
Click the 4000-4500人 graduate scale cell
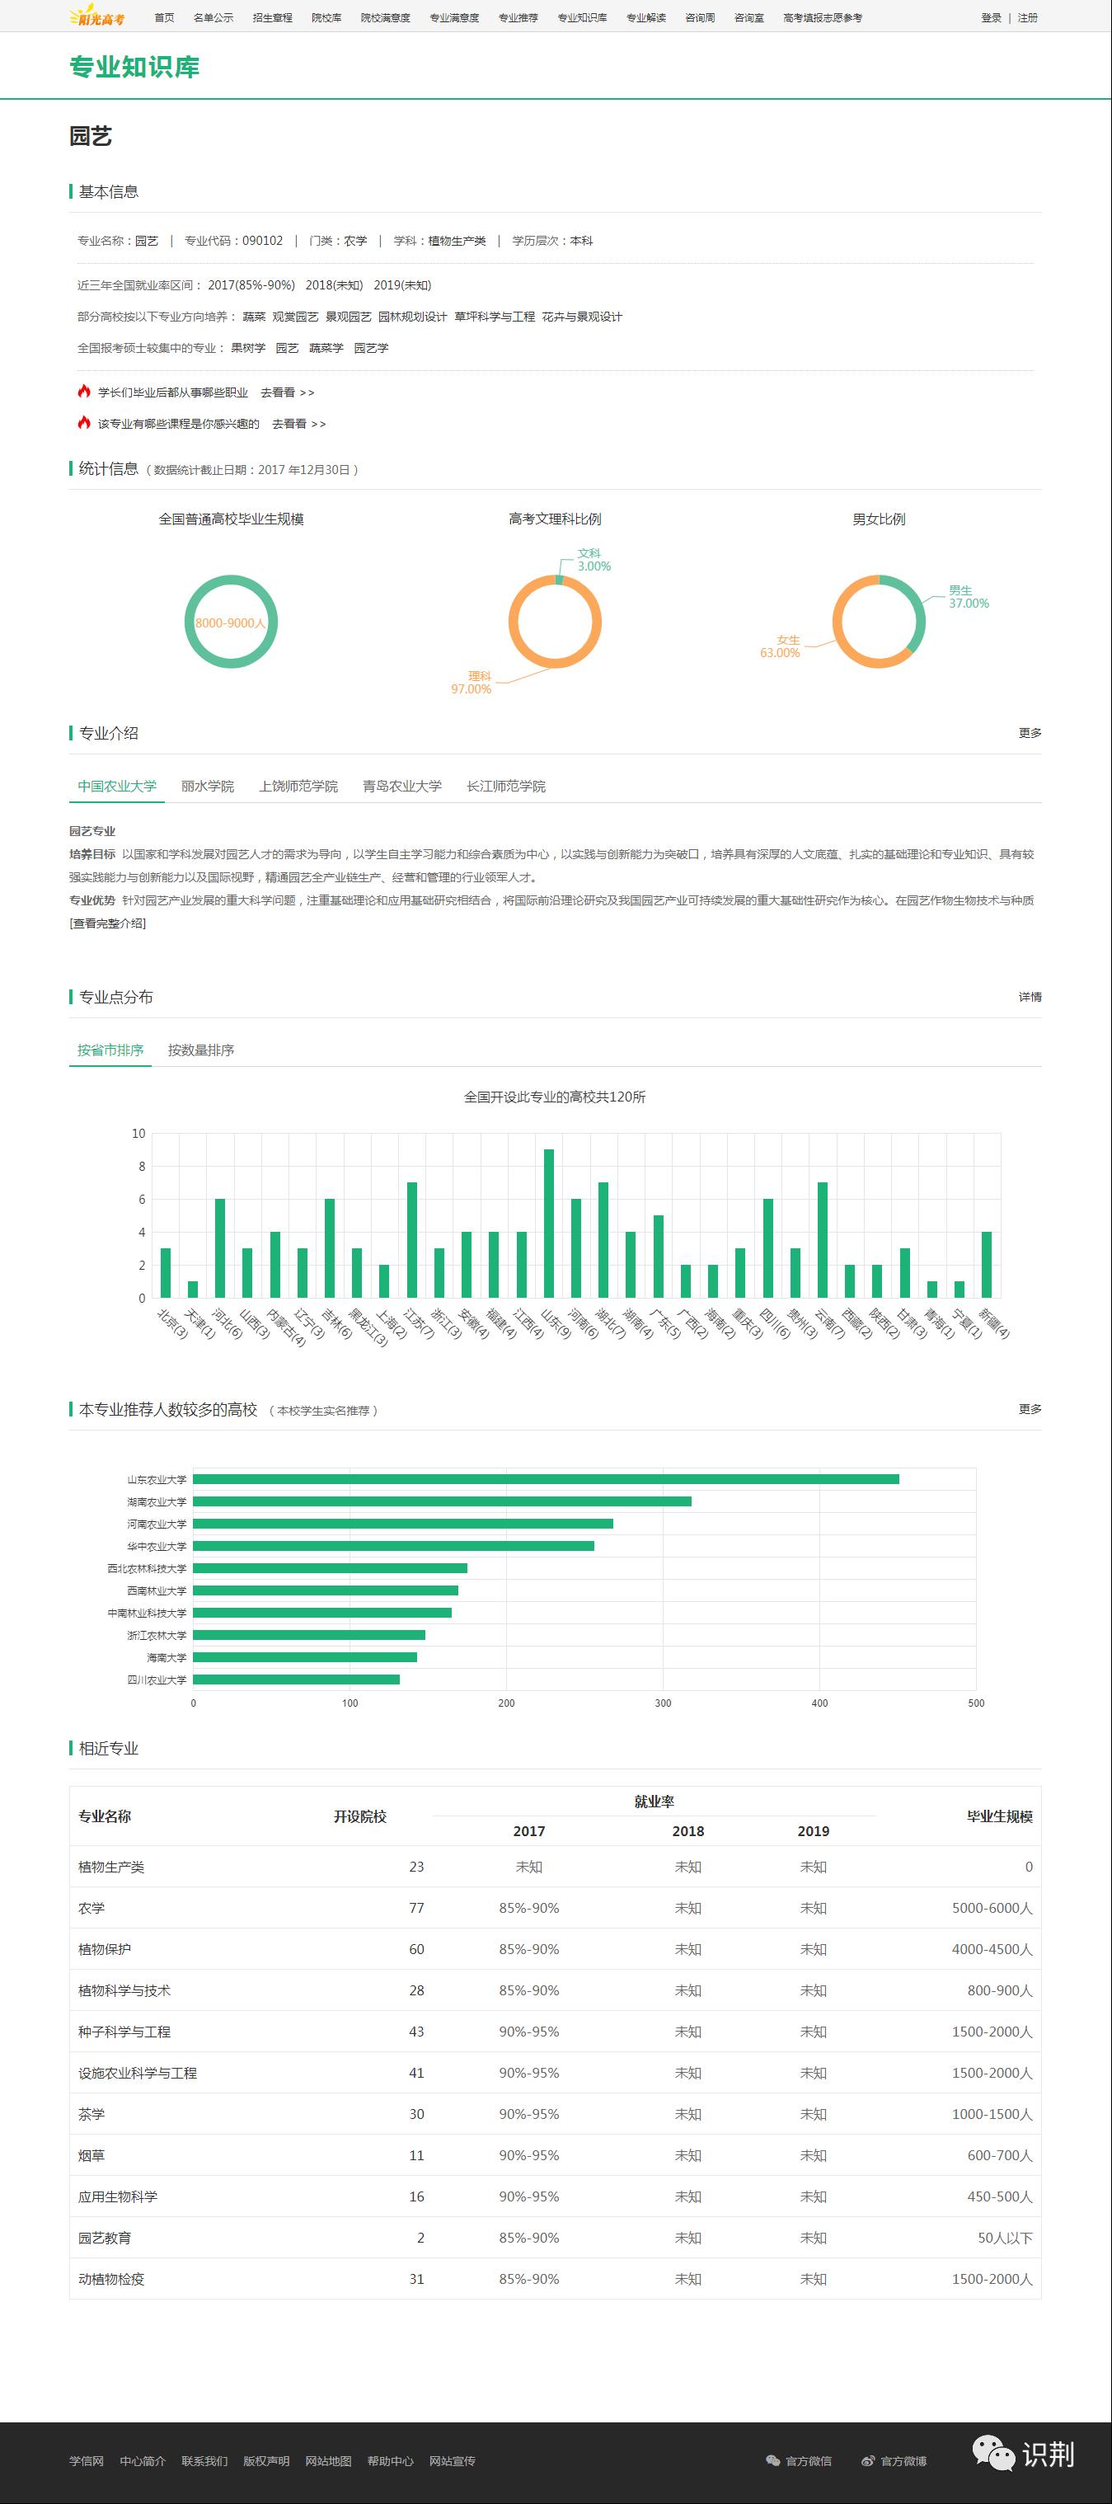[992, 1949]
